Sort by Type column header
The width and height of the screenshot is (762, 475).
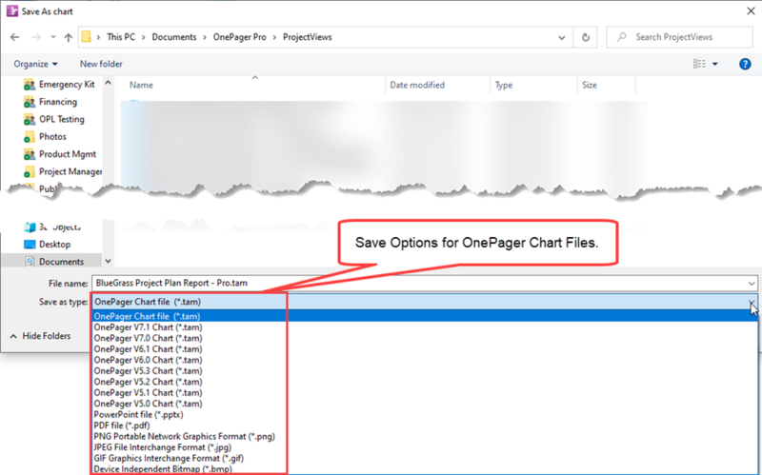pyautogui.click(x=504, y=85)
